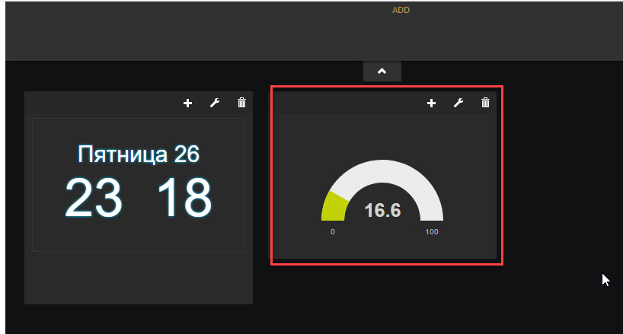The image size is (623, 334).
Task: Click the unfilled white gauge arc
Action: (x=404, y=175)
